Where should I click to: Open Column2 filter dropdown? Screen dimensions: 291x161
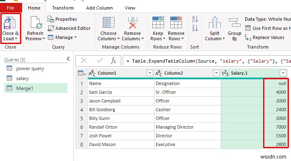[216, 73]
